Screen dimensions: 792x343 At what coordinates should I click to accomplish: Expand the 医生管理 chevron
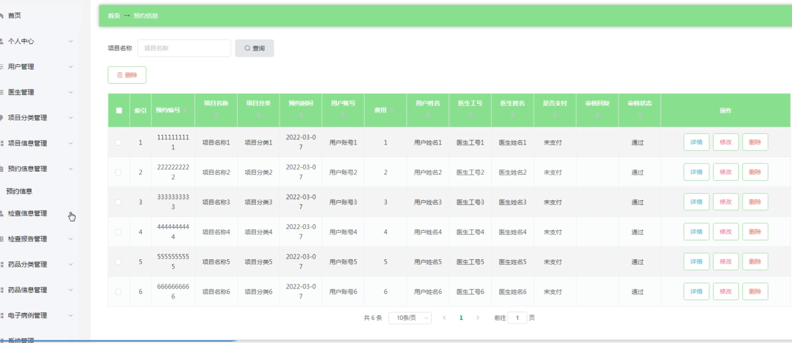(71, 92)
